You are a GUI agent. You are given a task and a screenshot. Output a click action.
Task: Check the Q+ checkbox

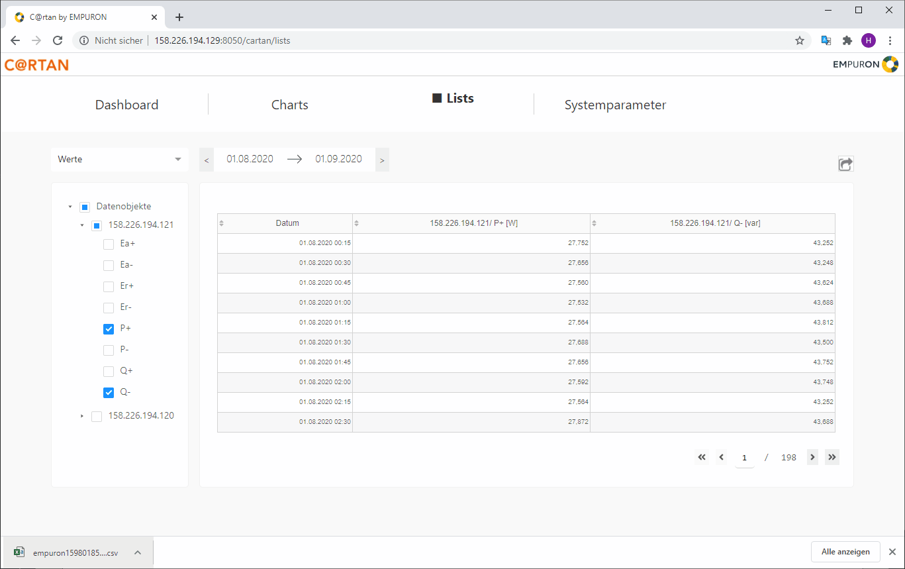[109, 372]
